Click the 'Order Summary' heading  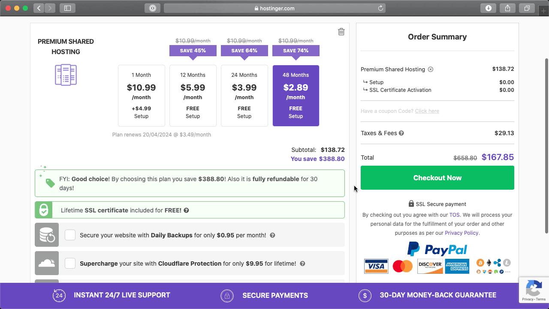tap(437, 37)
